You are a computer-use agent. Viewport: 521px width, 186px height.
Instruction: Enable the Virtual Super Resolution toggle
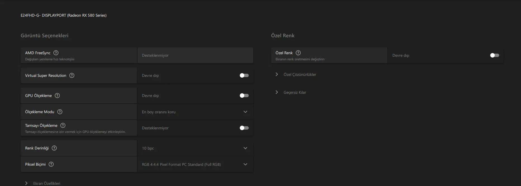244,75
